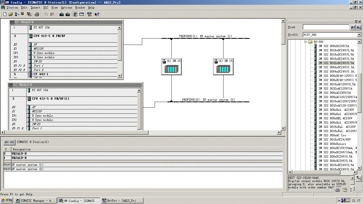363x204 pixels.
Task: Click the navigate forward arrow in detail pane
Action: (12, 142)
